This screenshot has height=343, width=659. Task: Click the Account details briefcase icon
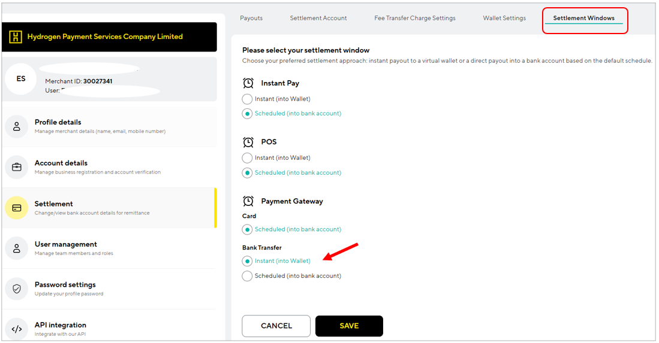click(x=17, y=167)
